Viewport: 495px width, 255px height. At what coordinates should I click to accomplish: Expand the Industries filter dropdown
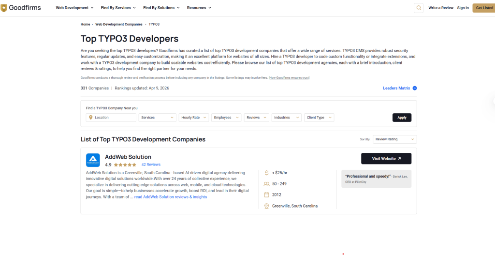pyautogui.click(x=287, y=118)
